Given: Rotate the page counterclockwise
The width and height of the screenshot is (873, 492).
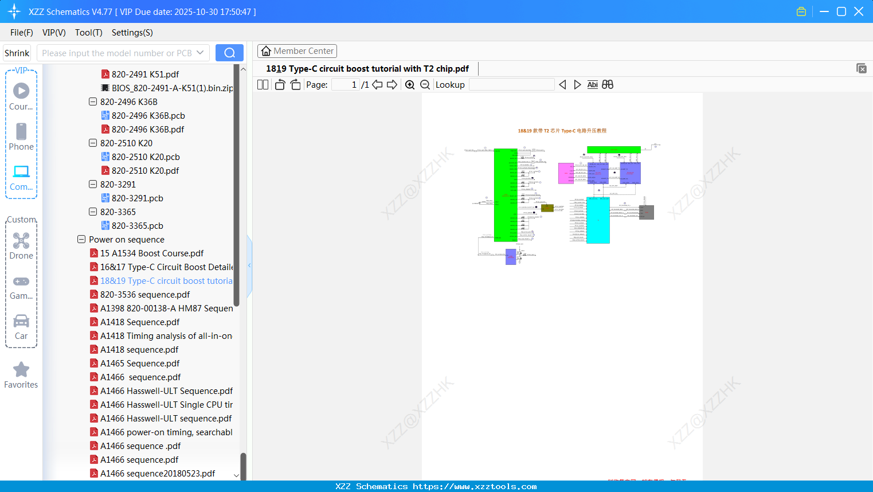Looking at the screenshot, I should pyautogui.click(x=280, y=85).
